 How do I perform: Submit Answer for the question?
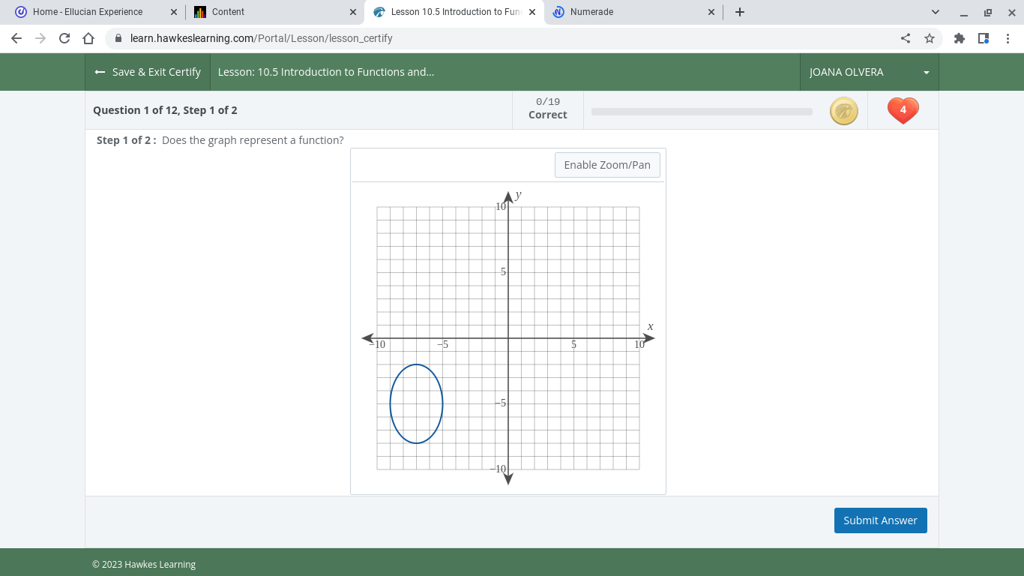(x=880, y=520)
